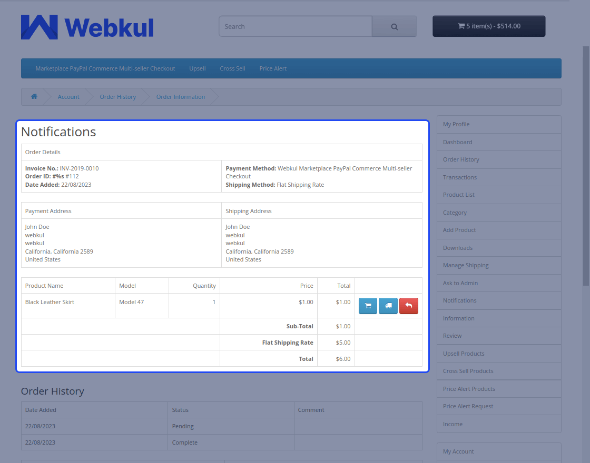Image resolution: width=590 pixels, height=463 pixels.
Task: Open Manage Shipping in sidebar
Action: [x=499, y=265]
